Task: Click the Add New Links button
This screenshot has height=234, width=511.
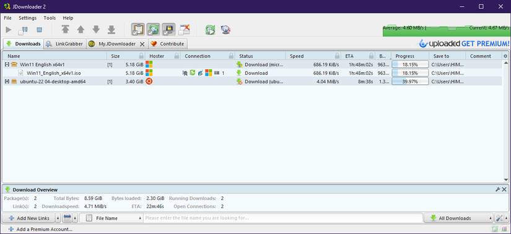Action: point(28,218)
